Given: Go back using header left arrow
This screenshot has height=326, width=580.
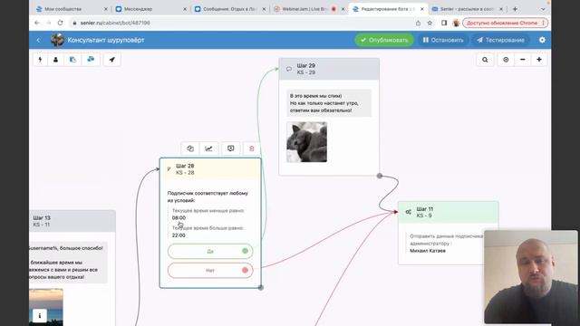Looking at the screenshot, I should point(38,40).
